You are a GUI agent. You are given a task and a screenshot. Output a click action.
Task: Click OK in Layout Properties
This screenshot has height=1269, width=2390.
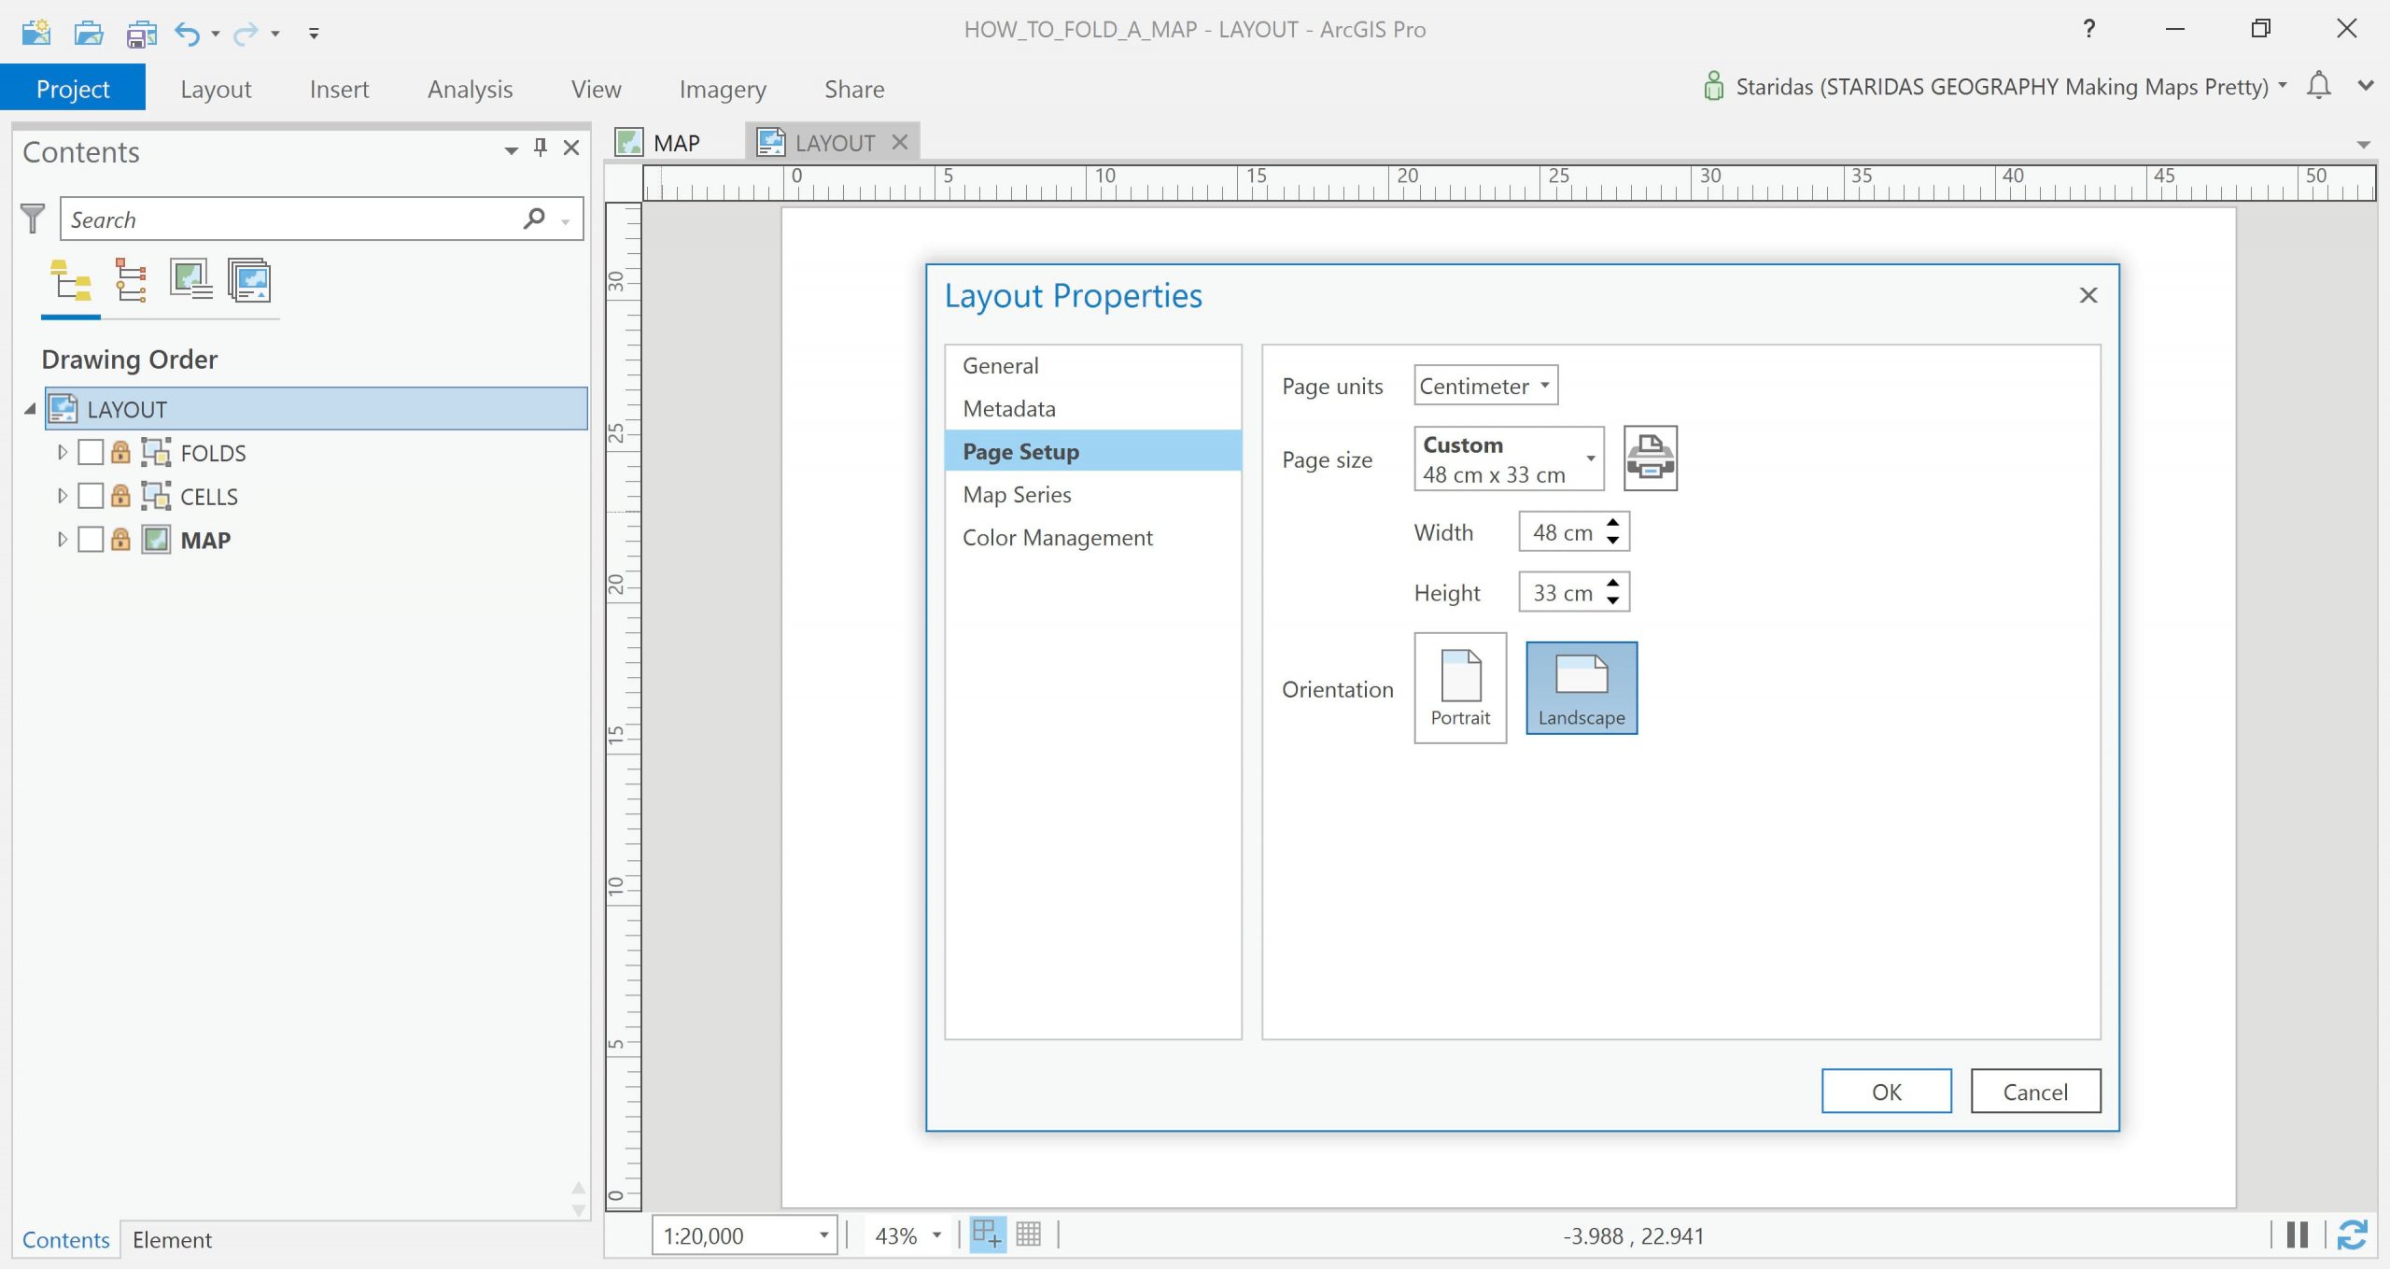click(x=1886, y=1092)
